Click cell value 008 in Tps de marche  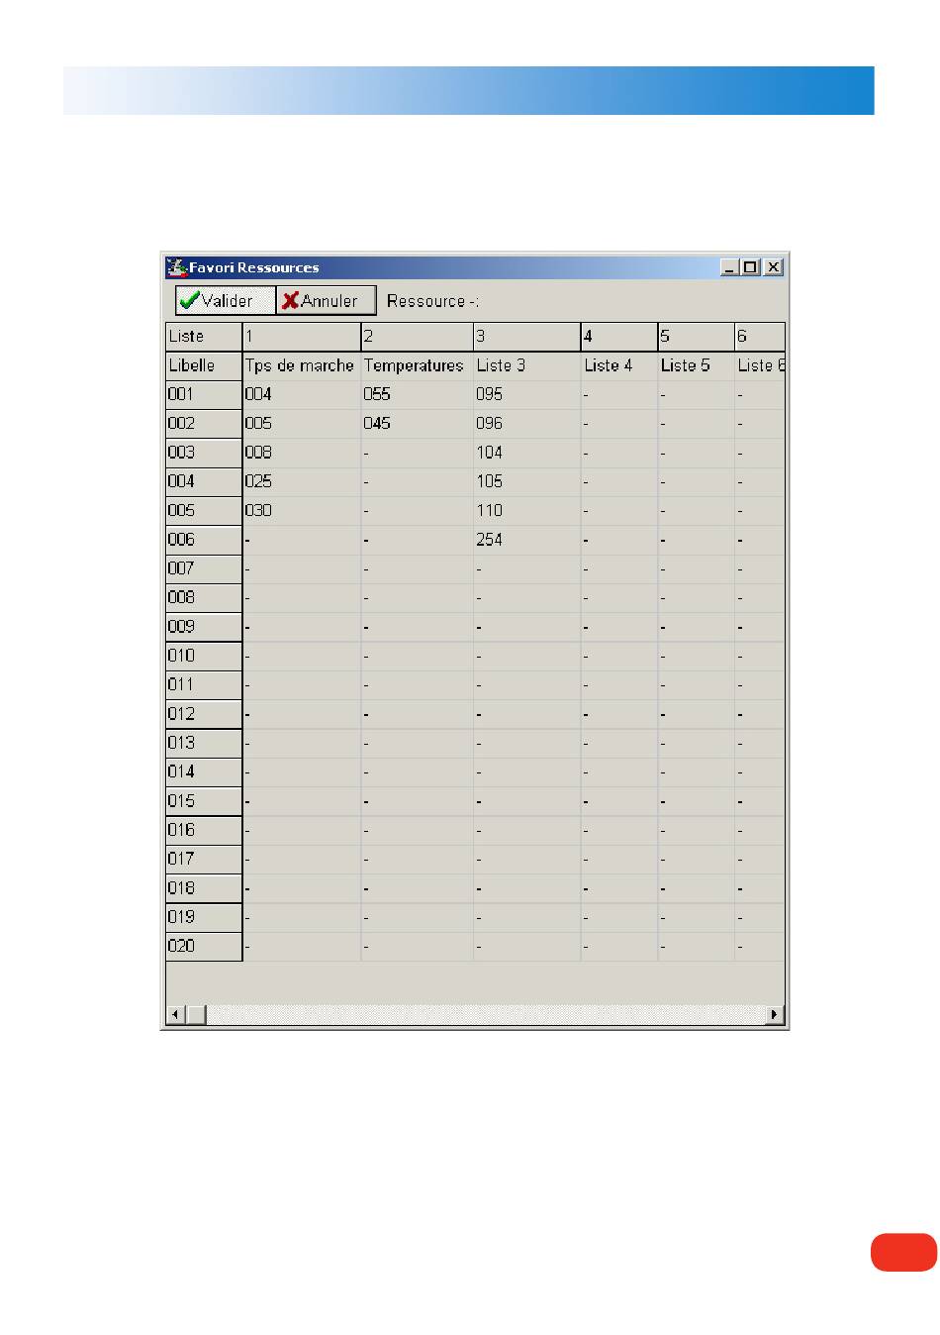tap(302, 453)
